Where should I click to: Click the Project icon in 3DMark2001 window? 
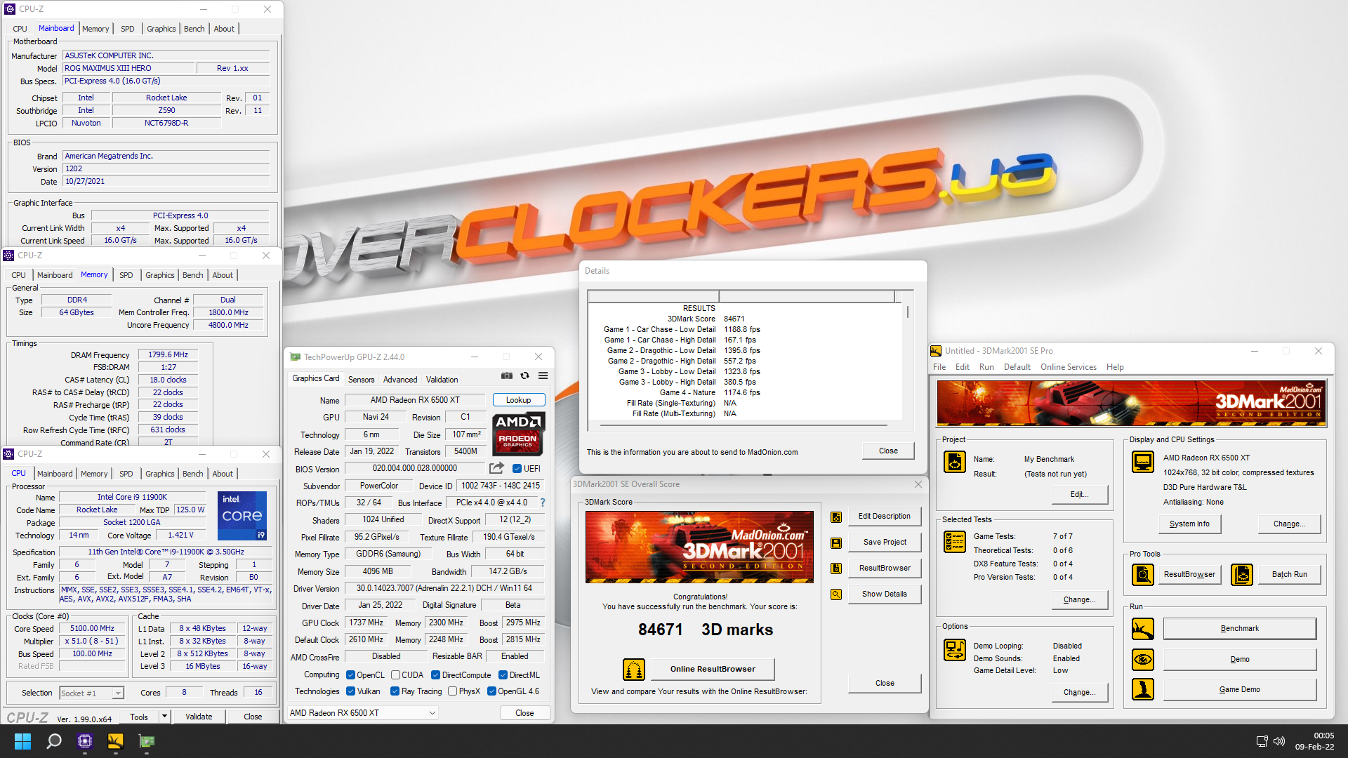955,462
